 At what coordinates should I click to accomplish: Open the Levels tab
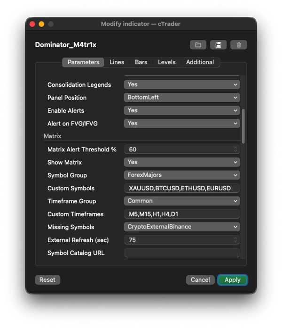coord(166,62)
